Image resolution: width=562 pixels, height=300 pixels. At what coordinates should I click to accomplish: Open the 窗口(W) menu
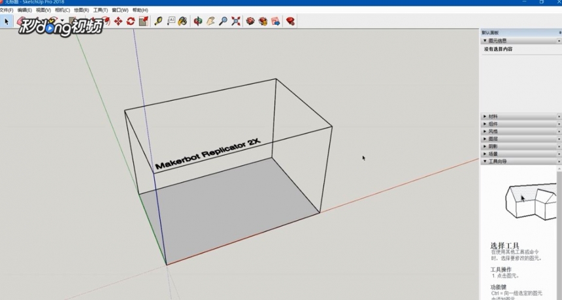click(x=120, y=10)
